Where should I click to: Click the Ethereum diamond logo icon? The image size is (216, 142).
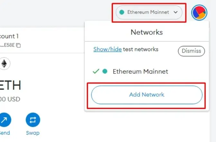point(4,64)
